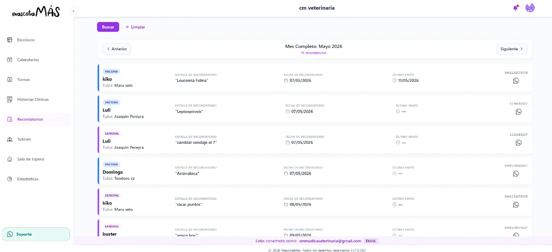Screen dimensions: 552x252
Task: Click calendar icon beside kiko Leucemia Felina date
Action: point(286,80)
